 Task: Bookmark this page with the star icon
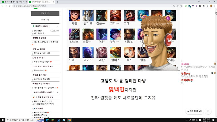click(181, 6)
